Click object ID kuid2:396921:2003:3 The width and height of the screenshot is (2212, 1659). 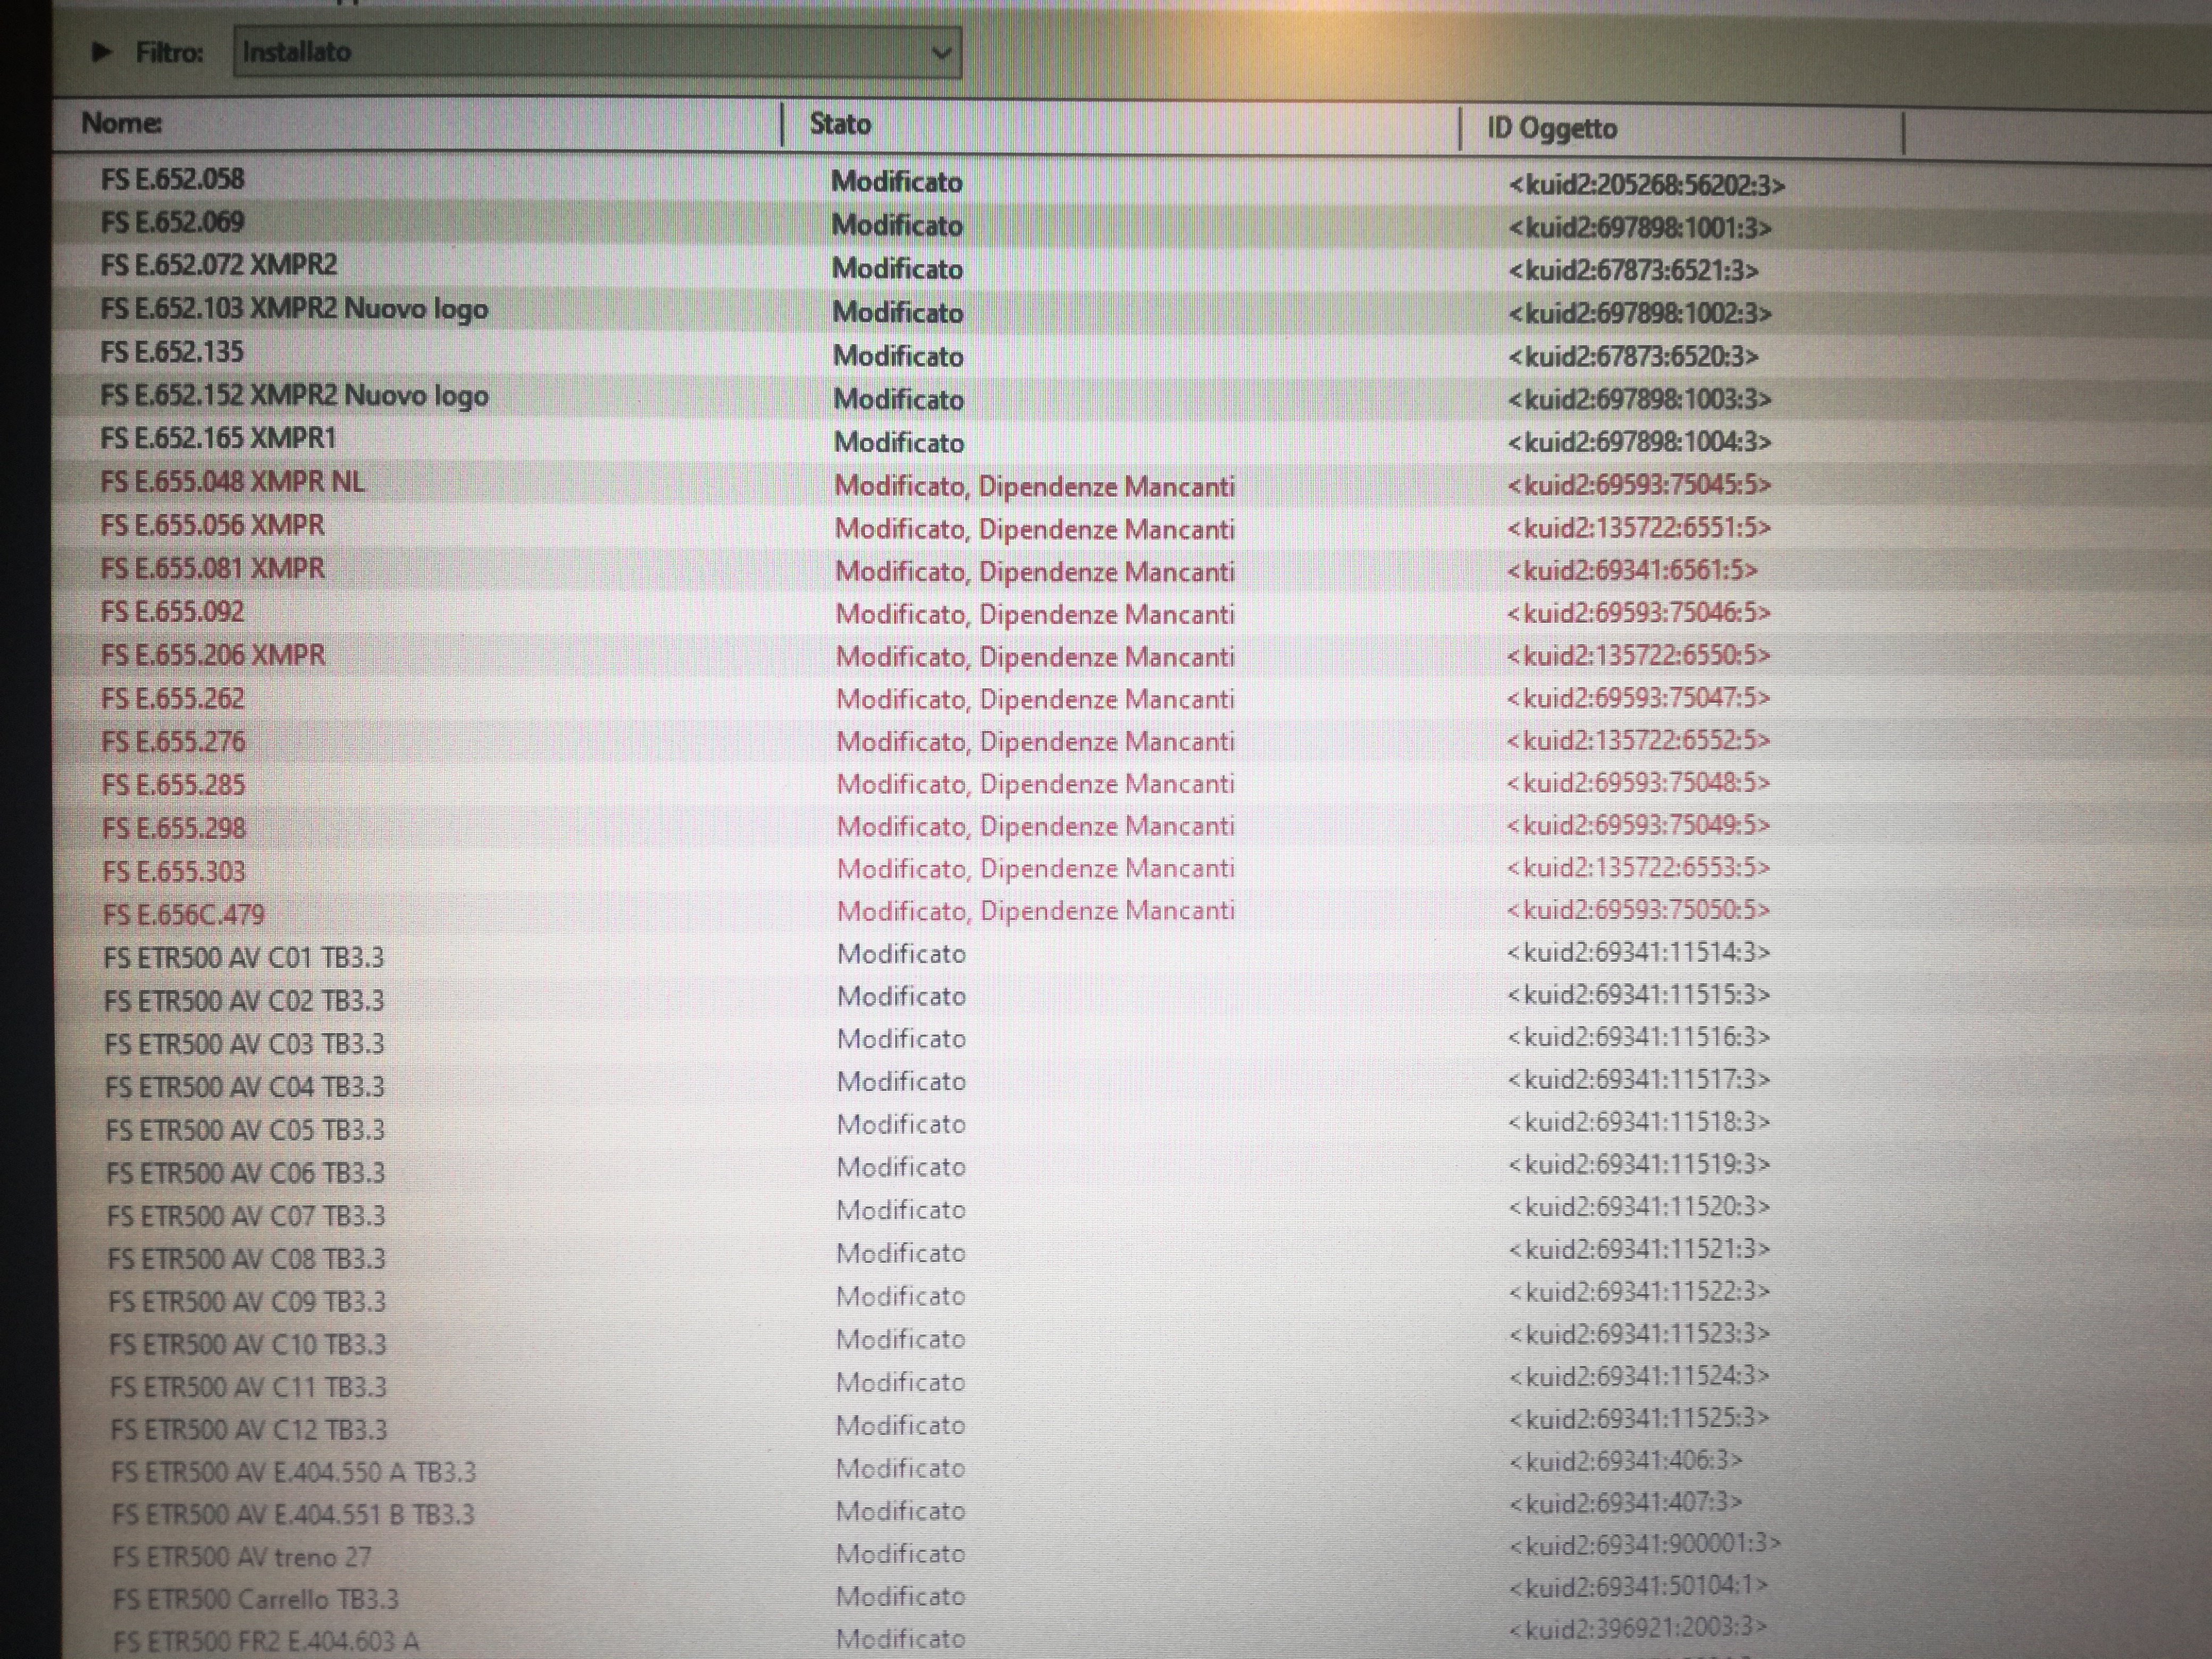tap(1637, 1628)
